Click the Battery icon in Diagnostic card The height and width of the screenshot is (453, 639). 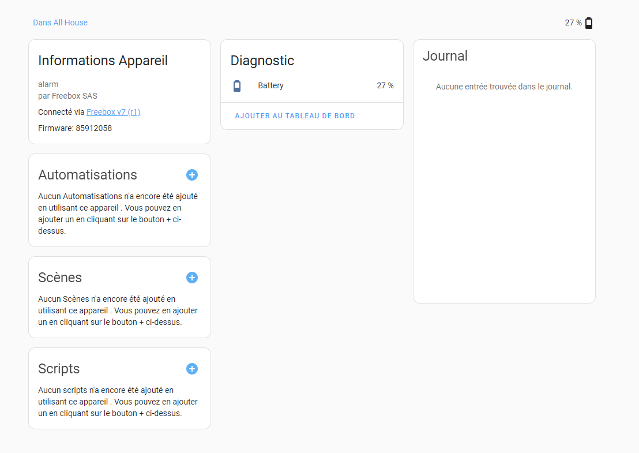tap(237, 85)
